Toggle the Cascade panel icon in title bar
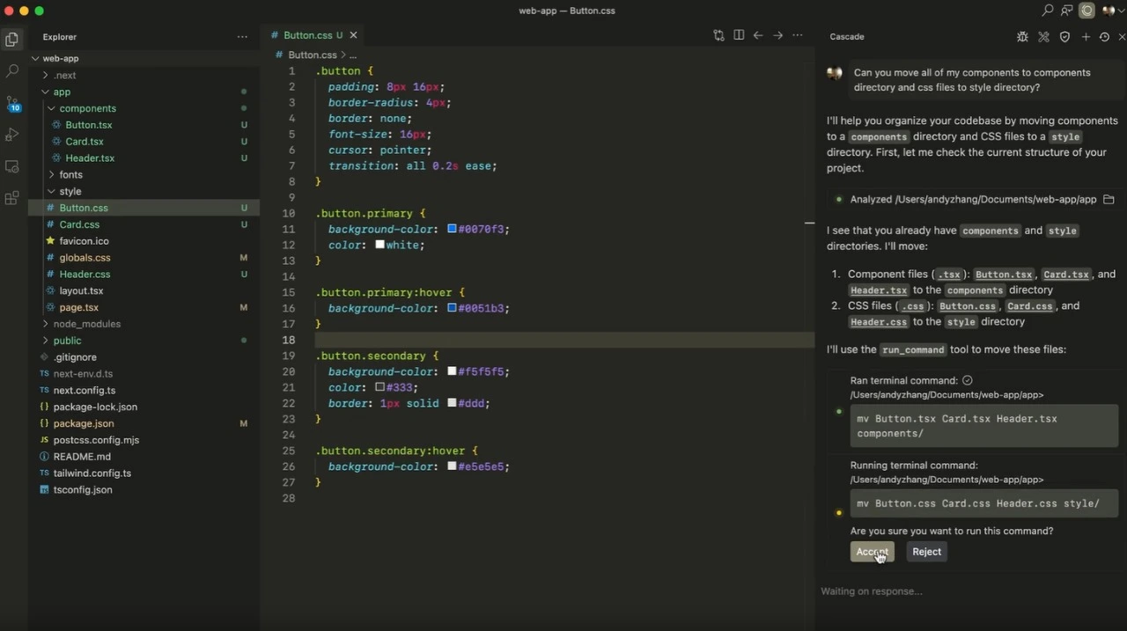This screenshot has width=1127, height=631. click(1087, 11)
